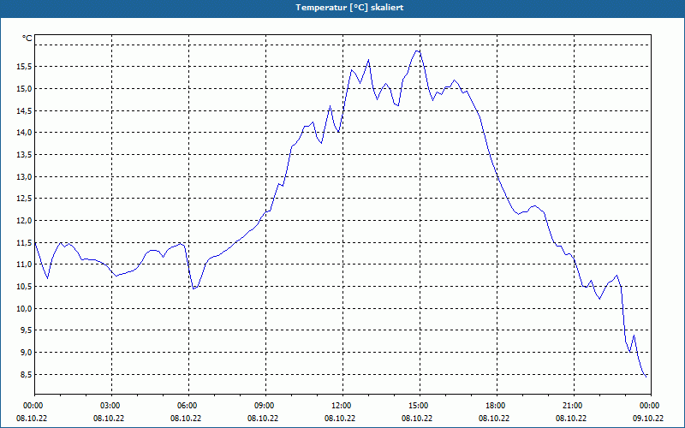Click the 9,0 y-axis label

point(26,353)
